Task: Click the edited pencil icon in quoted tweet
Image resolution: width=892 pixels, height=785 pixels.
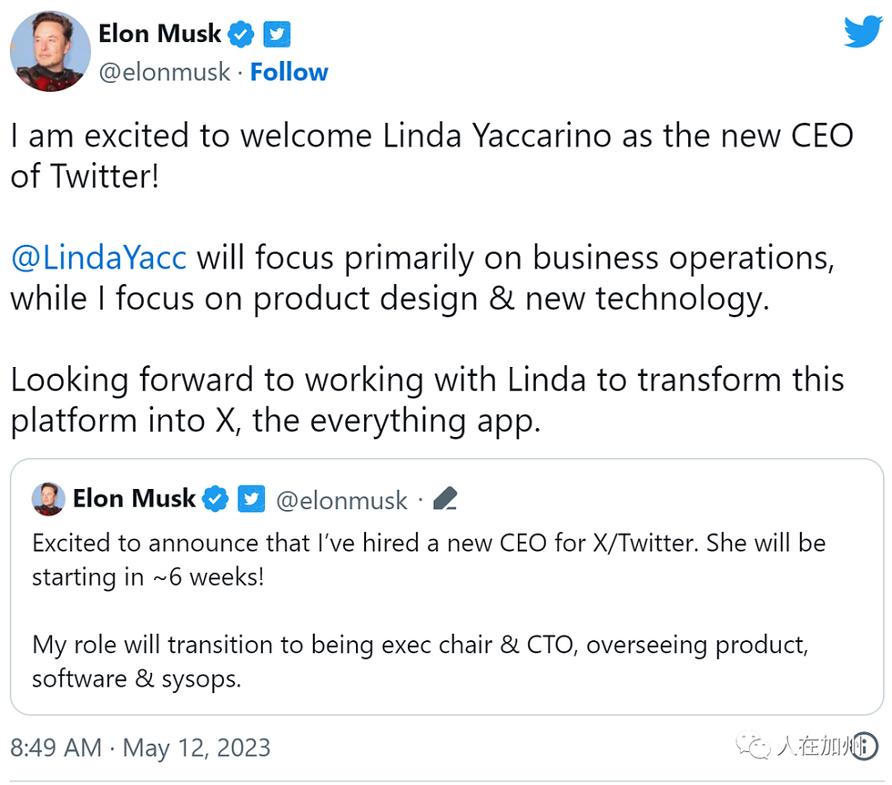Action: click(x=444, y=499)
